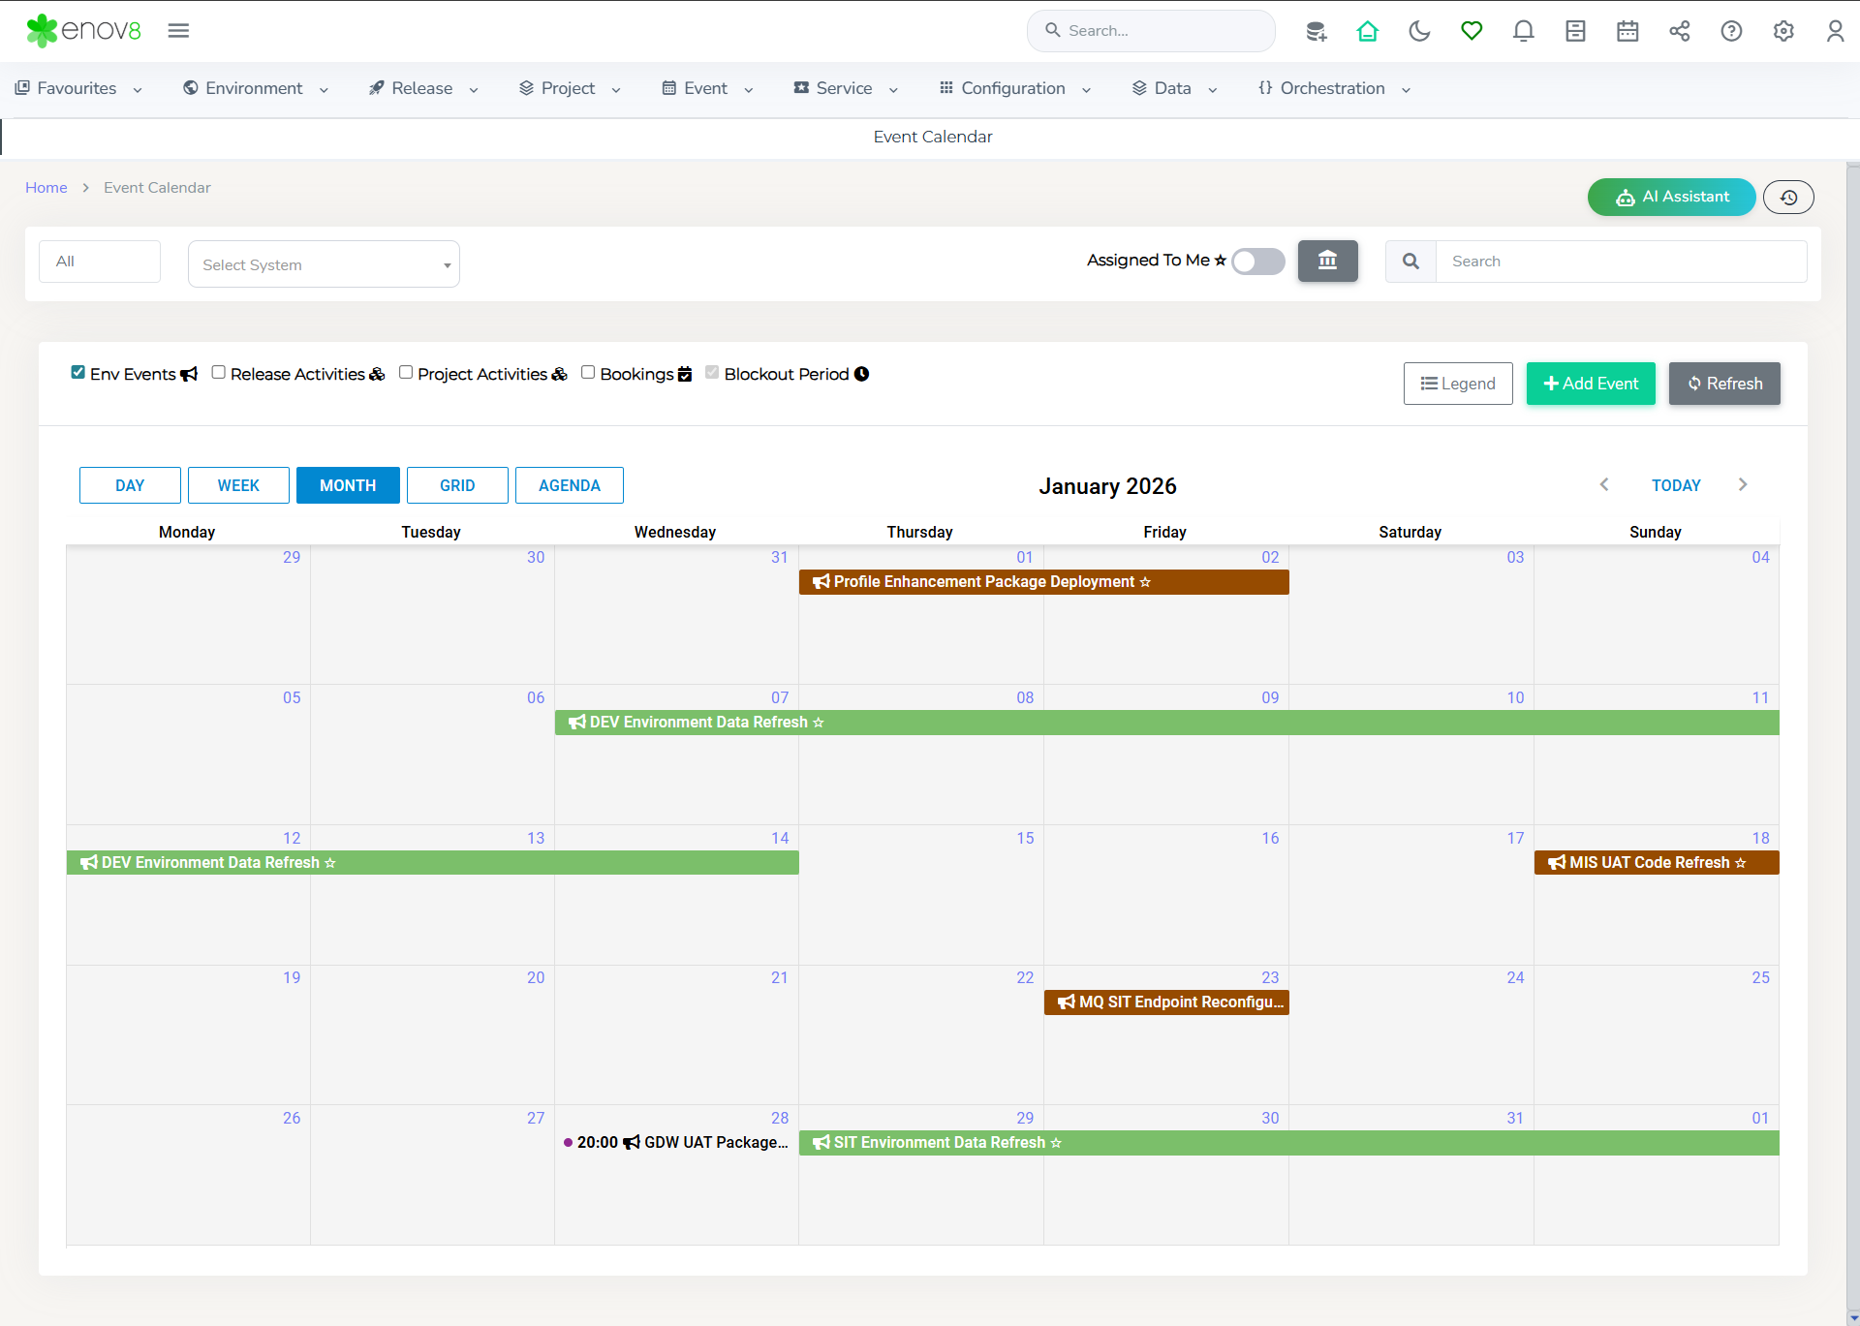Expand the Environment menu
The height and width of the screenshot is (1326, 1860).
255,88
